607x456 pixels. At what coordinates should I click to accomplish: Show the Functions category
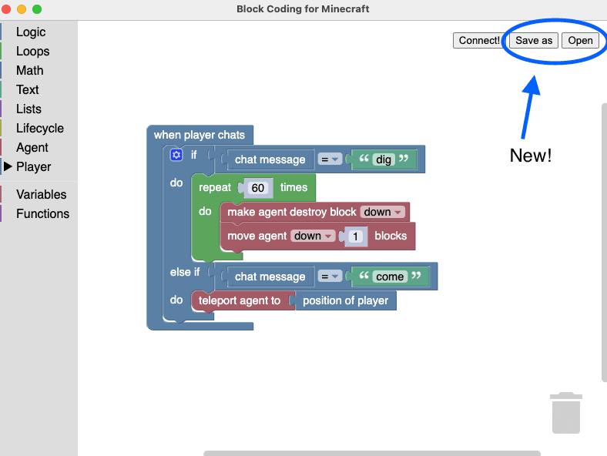42,213
